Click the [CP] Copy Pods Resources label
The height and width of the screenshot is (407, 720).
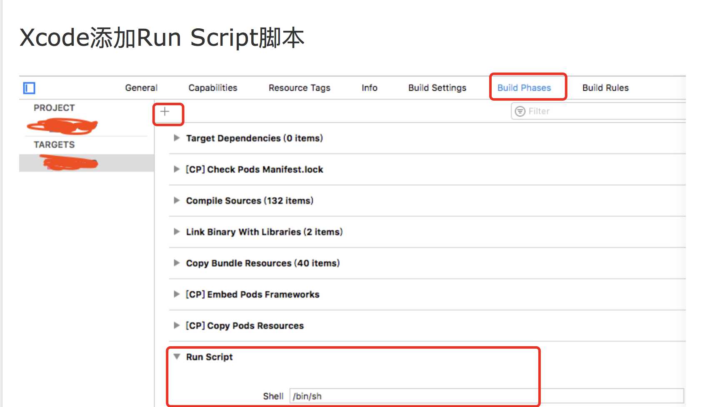[x=245, y=325]
